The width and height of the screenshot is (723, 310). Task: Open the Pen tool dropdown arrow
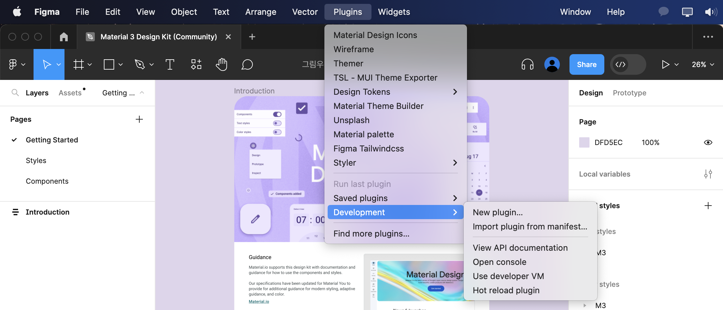(x=152, y=64)
